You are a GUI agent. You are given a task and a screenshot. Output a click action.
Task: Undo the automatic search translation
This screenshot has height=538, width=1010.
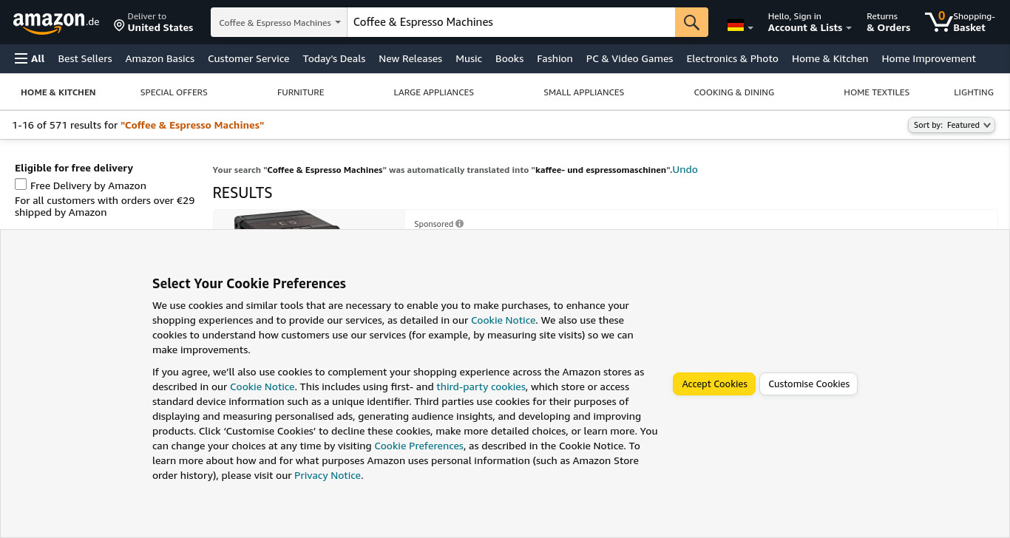tap(685, 169)
